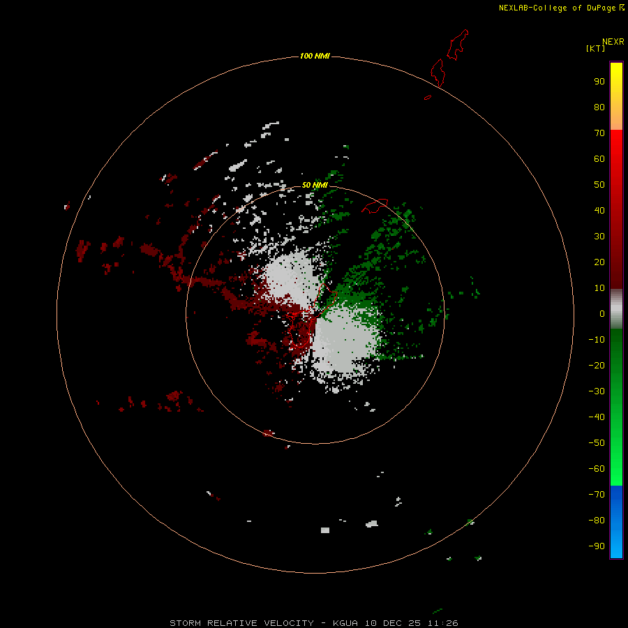Click the [KT] units label
The width and height of the screenshot is (628, 628).
click(595, 48)
